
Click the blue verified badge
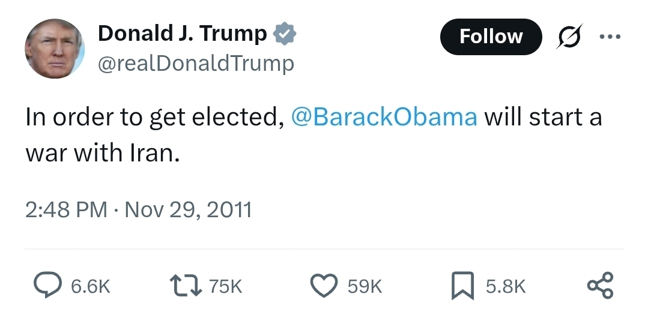point(284,34)
